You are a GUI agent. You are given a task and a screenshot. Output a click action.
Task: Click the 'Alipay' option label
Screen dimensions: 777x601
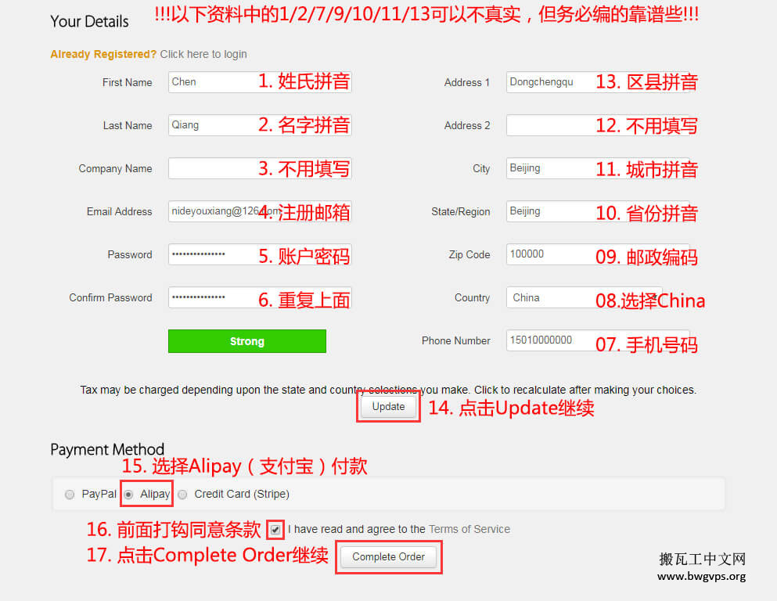[x=155, y=494]
